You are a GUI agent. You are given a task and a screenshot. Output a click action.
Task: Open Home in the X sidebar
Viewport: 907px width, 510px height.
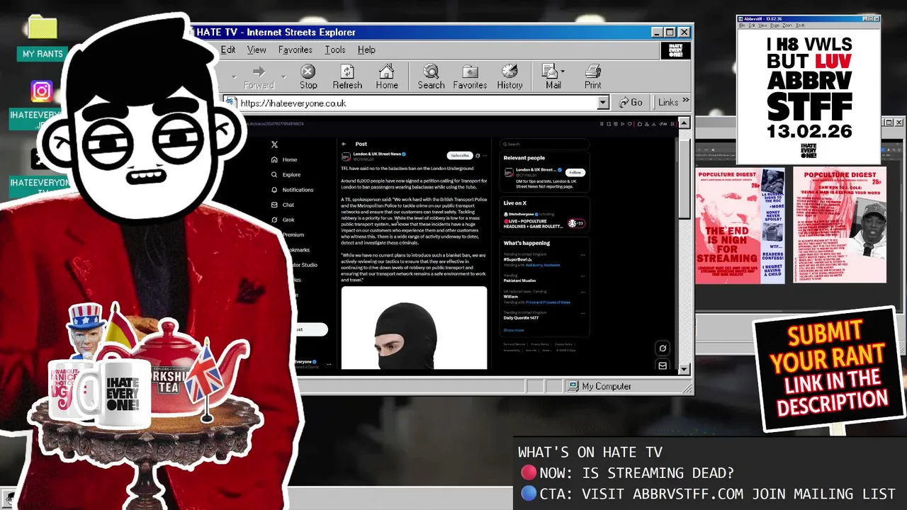pos(284,159)
